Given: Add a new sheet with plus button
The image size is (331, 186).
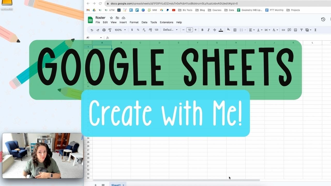Looking at the screenshot, I should click(95, 185).
